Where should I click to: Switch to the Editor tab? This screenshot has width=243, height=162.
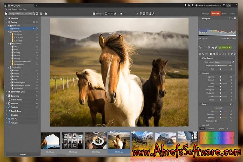click(224, 13)
